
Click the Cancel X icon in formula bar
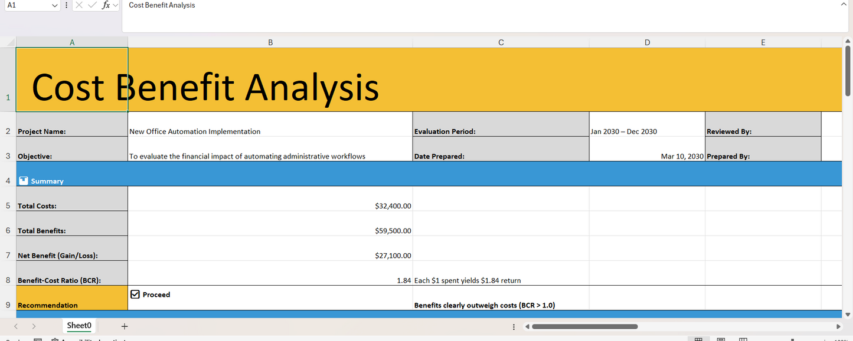pos(79,5)
